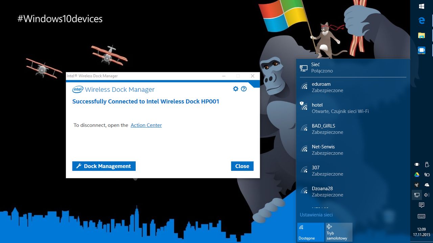The width and height of the screenshot is (433, 243).
Task: Select the Net-Serwis Wi-Fi network
Action: tap(353, 150)
